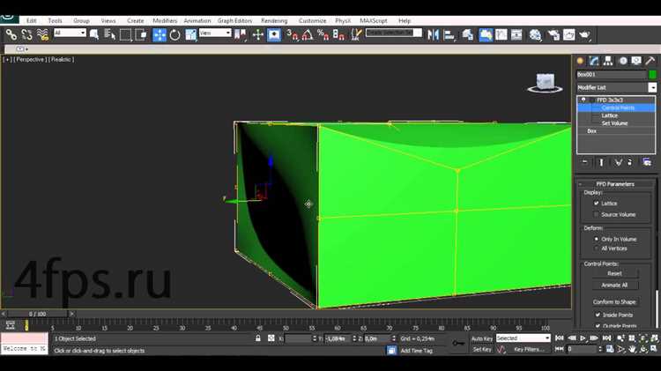Image resolution: width=661 pixels, height=371 pixels.
Task: Open the Curve Editor icon
Action: [x=501, y=34]
